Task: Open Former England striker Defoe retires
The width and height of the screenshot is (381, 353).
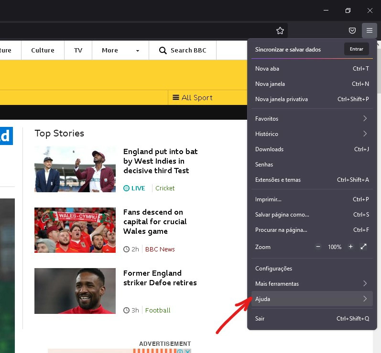Action: [160, 278]
